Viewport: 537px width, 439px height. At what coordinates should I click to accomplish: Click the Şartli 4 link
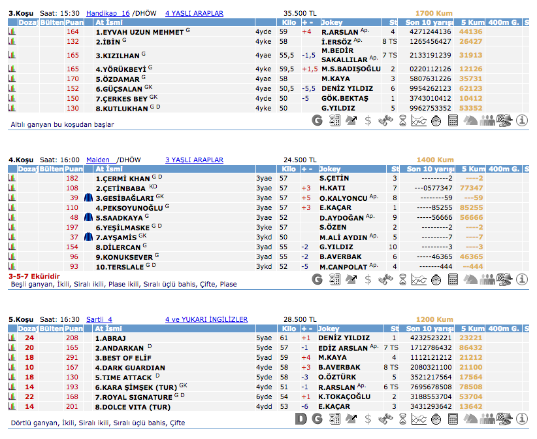[x=99, y=319]
